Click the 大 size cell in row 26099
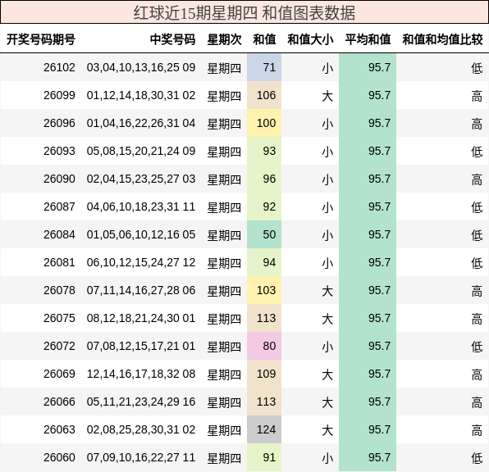 (x=327, y=96)
